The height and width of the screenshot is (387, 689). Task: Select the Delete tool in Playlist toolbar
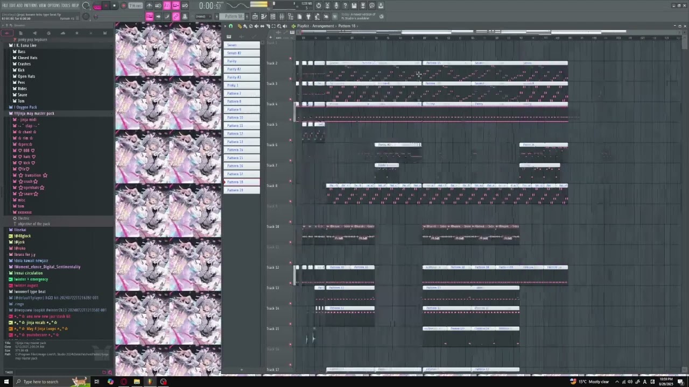250,26
